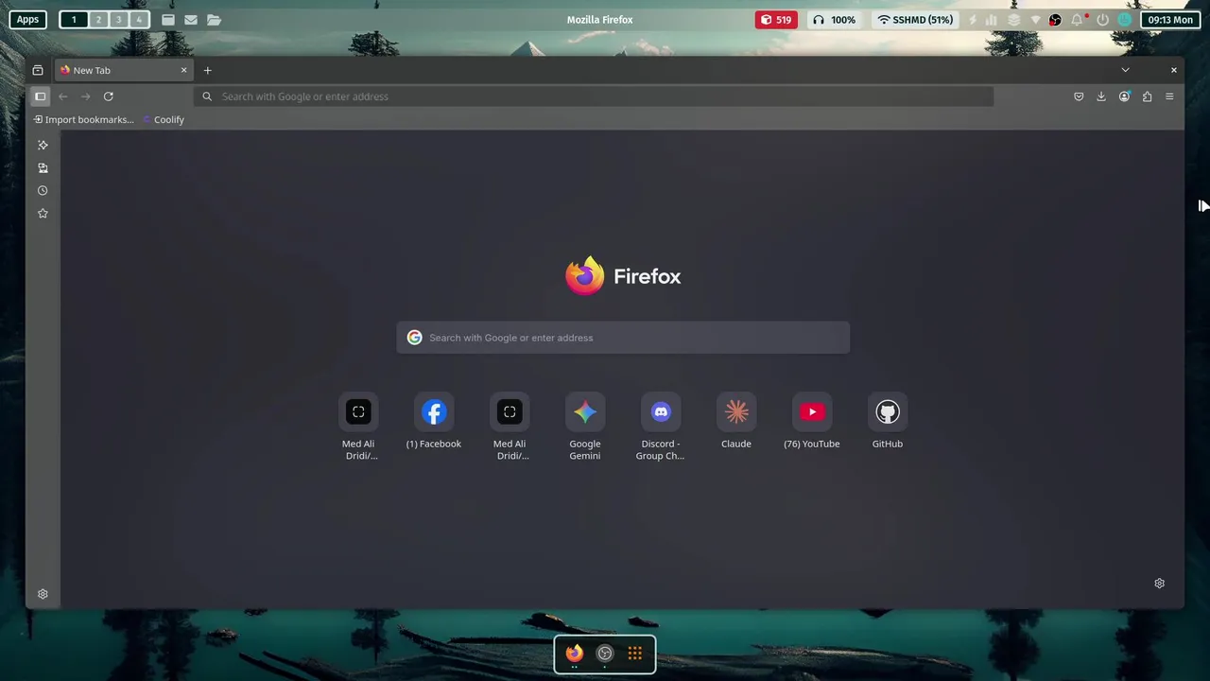Viewport: 1210px width, 681px height.
Task: Switch to workspace 4
Action: click(x=139, y=19)
